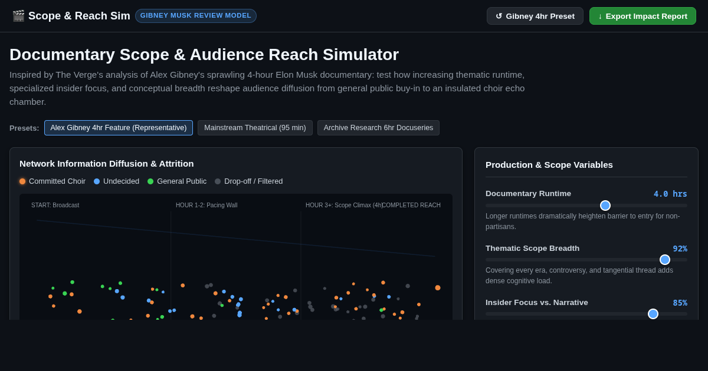The width and height of the screenshot is (708, 371).
Task: Click the Gibney Musk Review Model badge
Action: tap(196, 16)
